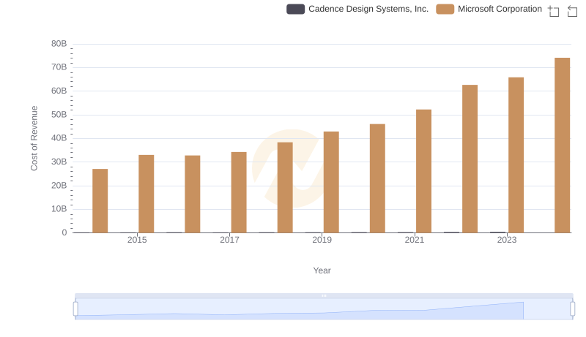The width and height of the screenshot is (586, 337).
Task: Select Microsoft bar for 2021
Action: pyautogui.click(x=424, y=171)
